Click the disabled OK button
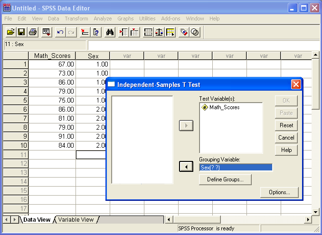322x235 pixels. point(286,101)
